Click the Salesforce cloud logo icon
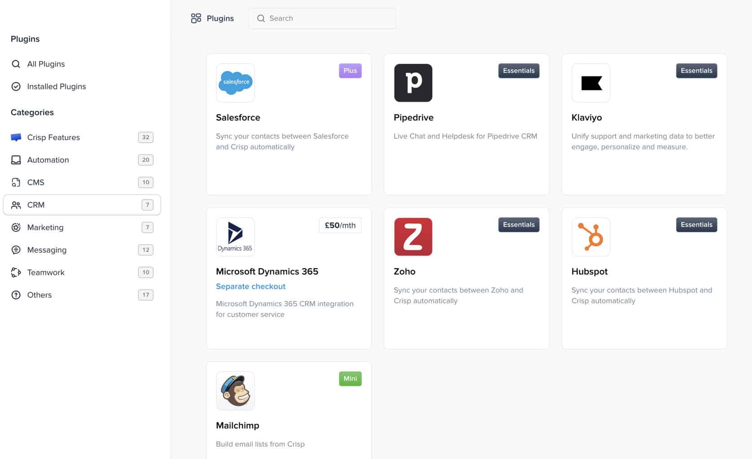752x459 pixels. tap(235, 83)
